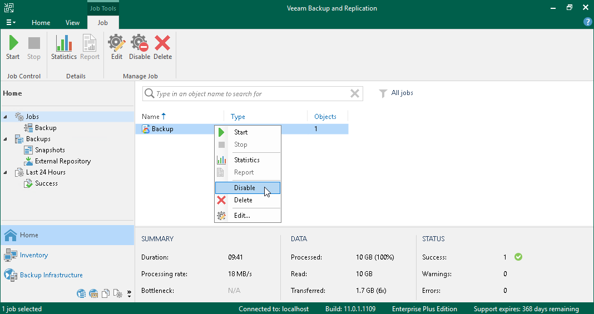Click the Backup job row icon
This screenshot has height=314, width=594.
[146, 129]
